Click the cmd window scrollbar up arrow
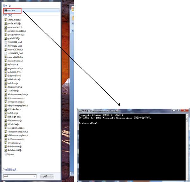This screenshot has height=182, width=190. point(187,115)
